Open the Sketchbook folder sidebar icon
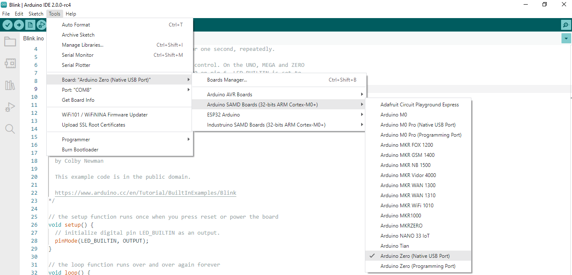 (x=10, y=41)
